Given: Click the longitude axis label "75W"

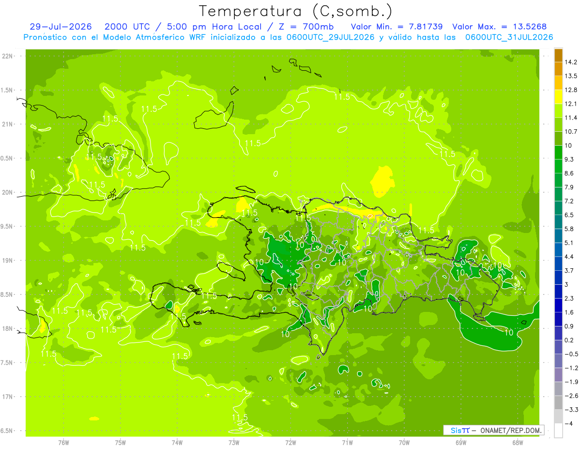Looking at the screenshot, I should 121,443.
